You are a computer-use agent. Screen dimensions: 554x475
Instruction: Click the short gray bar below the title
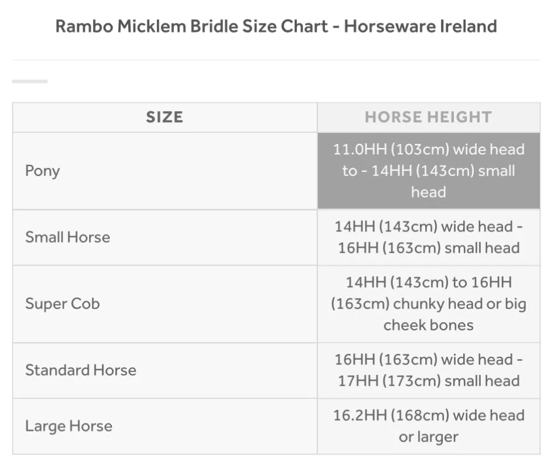[30, 81]
